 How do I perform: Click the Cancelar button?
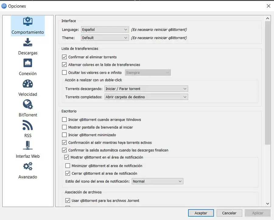tap(229, 213)
